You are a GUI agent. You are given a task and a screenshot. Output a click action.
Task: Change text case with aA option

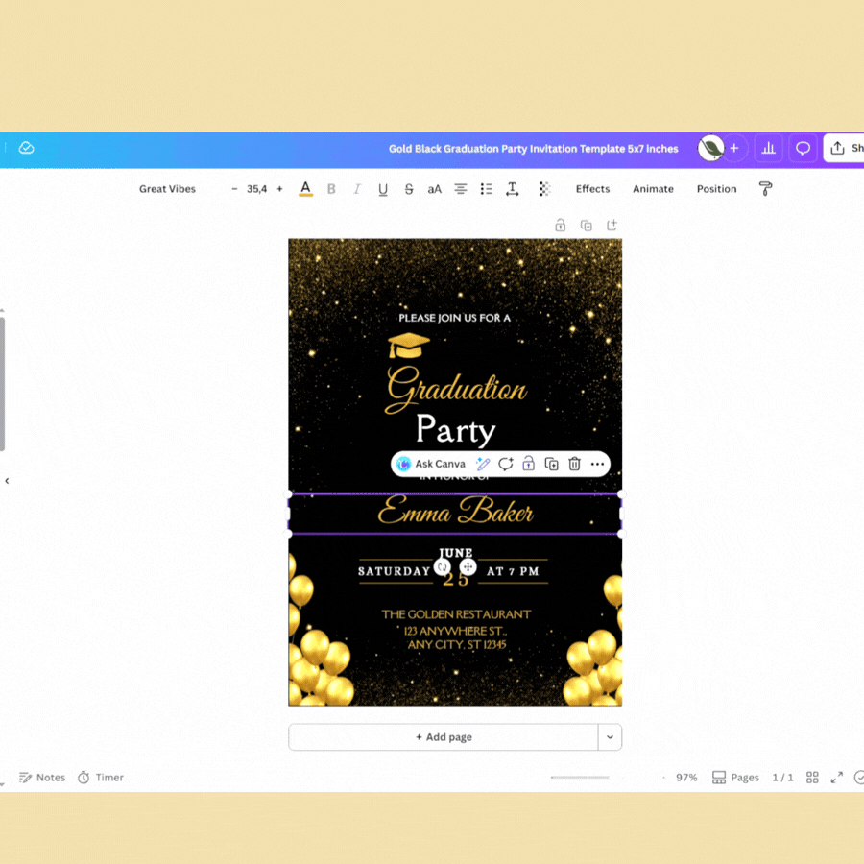[434, 189]
